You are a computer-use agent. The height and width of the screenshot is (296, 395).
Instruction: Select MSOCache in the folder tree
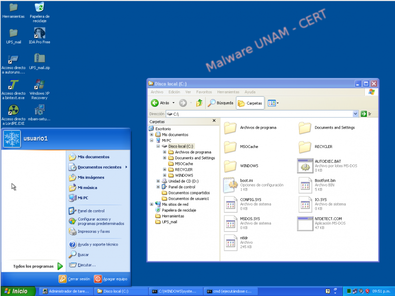[x=183, y=164]
